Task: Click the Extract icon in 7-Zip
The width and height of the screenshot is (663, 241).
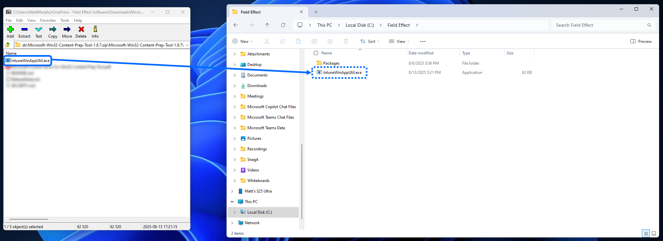Action: [x=24, y=29]
